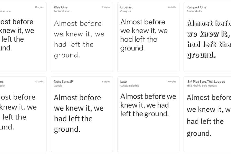Open the Klee One font title

[x=61, y=7]
